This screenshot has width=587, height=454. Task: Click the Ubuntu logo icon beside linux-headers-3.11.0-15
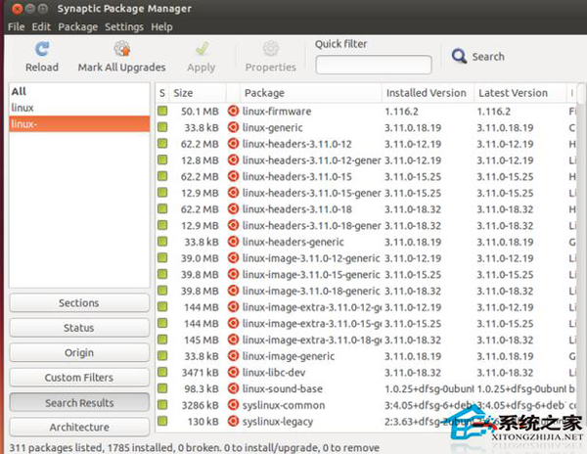coord(233,176)
